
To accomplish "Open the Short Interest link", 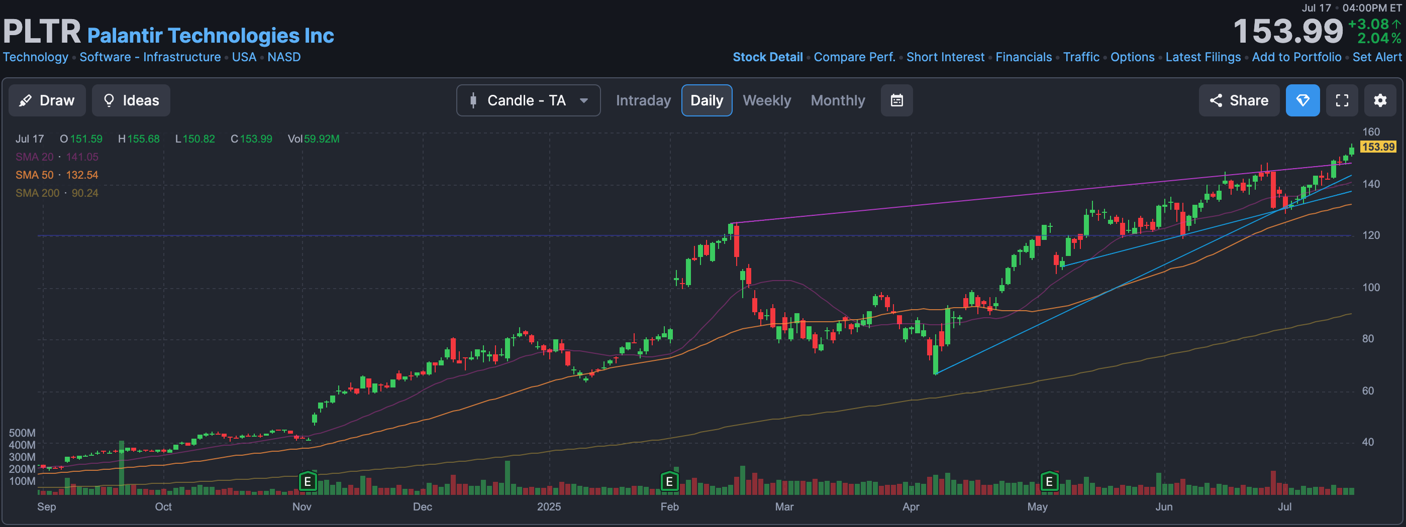I will pyautogui.click(x=945, y=57).
